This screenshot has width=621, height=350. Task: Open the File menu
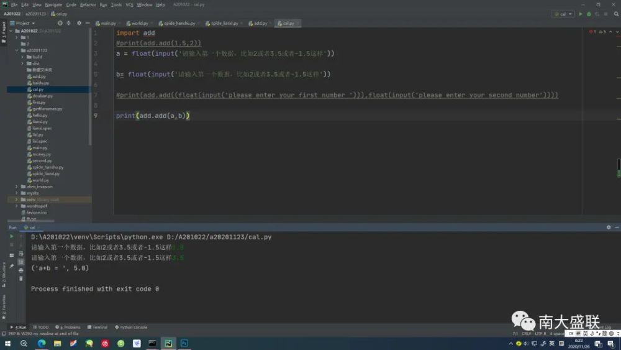[x=14, y=5]
